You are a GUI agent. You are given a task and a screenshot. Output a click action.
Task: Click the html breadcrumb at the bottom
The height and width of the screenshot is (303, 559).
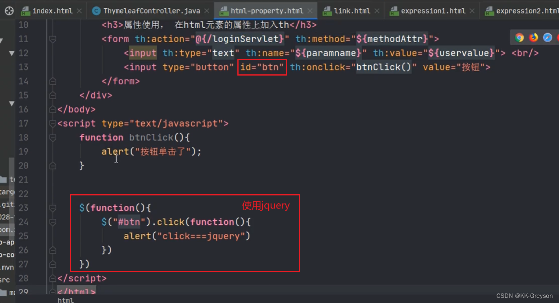pos(66,300)
